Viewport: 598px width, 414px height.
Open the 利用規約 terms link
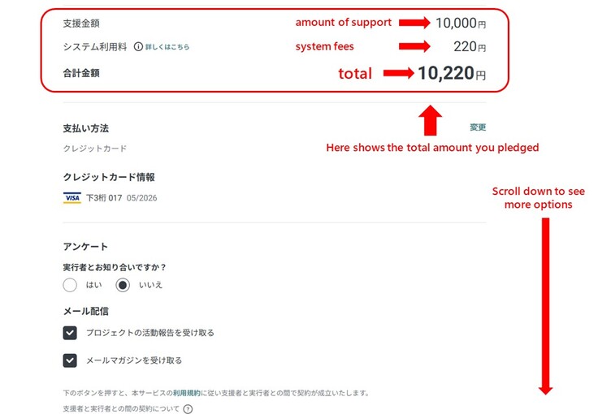[187, 393]
